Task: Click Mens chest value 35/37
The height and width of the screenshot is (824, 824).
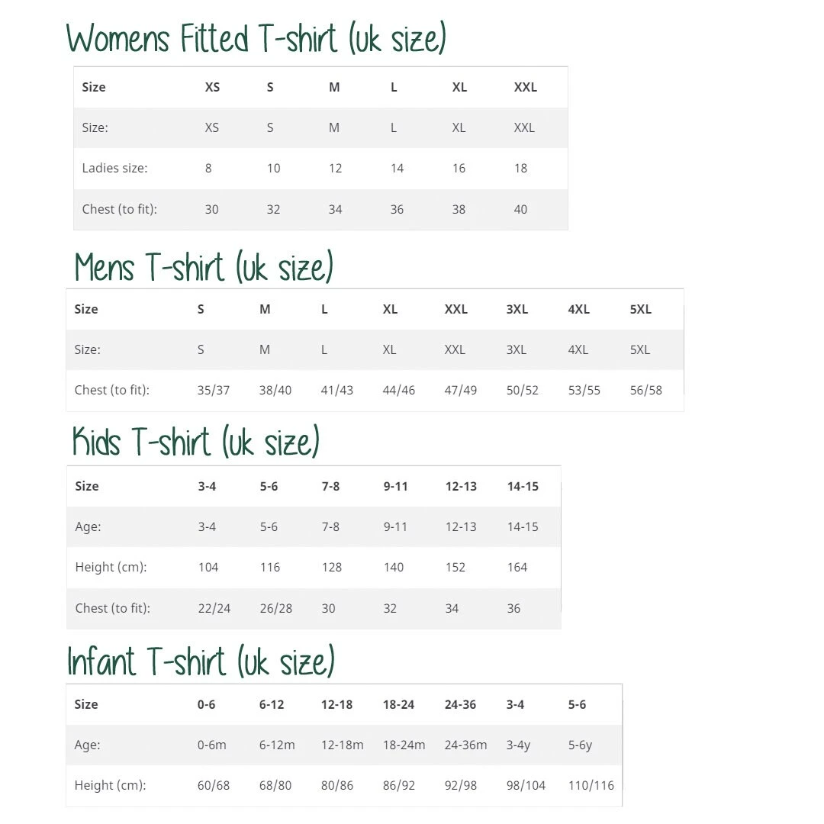Action: point(214,390)
